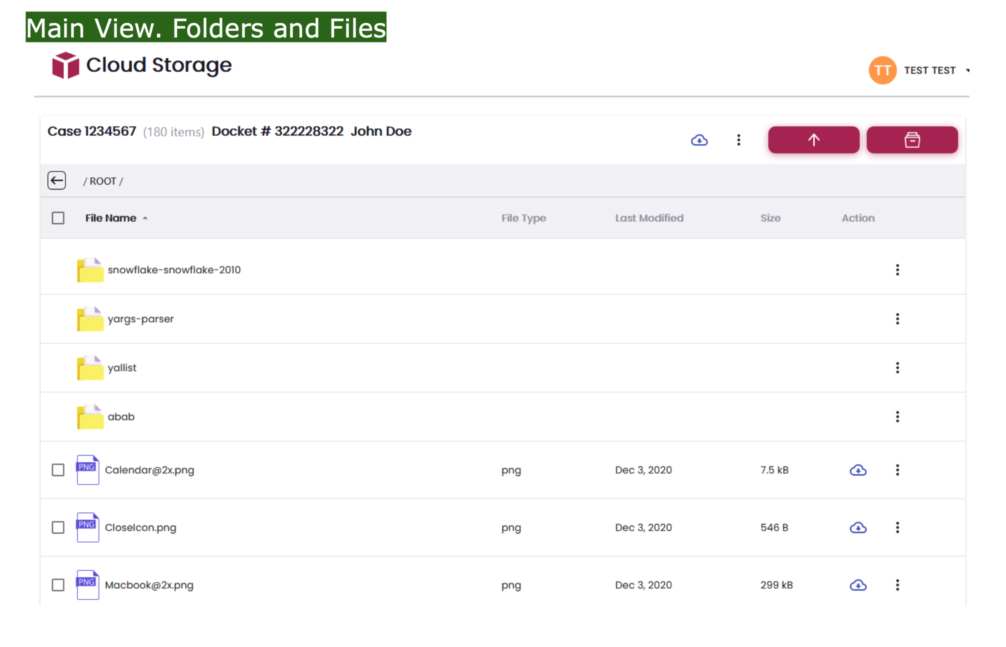The image size is (1006, 647).
Task: Click the ROOT breadcrumb path
Action: tap(103, 181)
